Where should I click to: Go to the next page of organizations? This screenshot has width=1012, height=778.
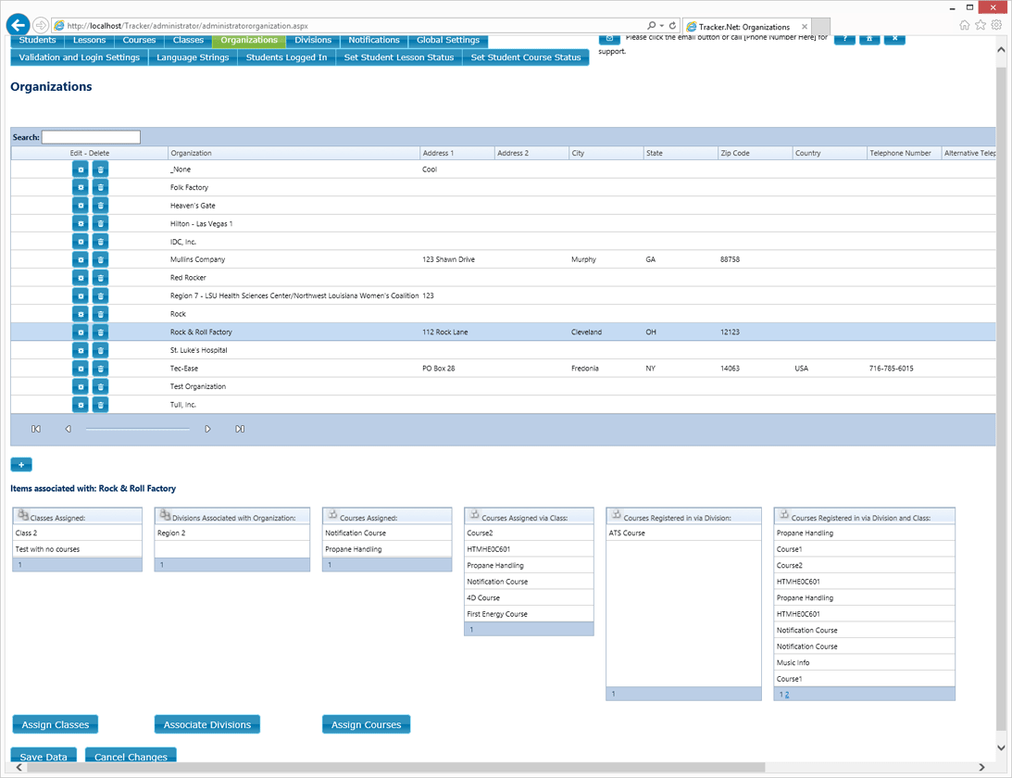coord(207,429)
